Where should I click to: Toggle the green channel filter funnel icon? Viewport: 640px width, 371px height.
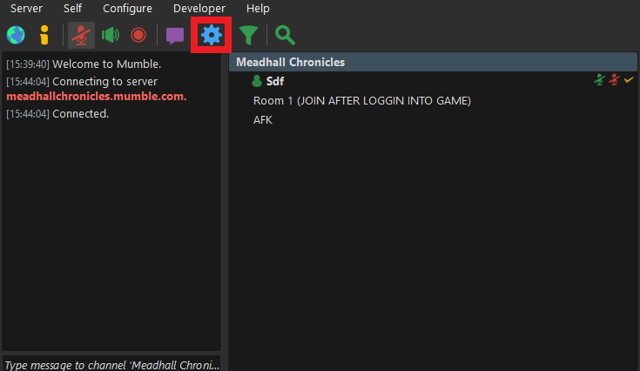click(x=248, y=35)
